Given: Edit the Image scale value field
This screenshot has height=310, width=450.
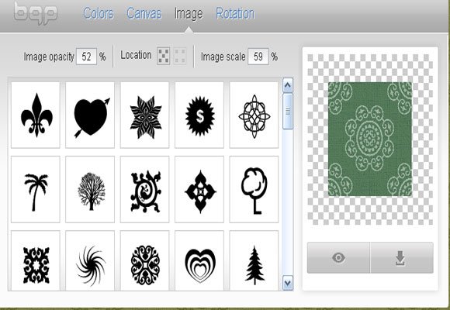Looking at the screenshot, I should 258,57.
